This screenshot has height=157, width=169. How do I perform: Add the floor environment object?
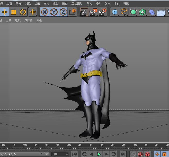[x=161, y=12]
